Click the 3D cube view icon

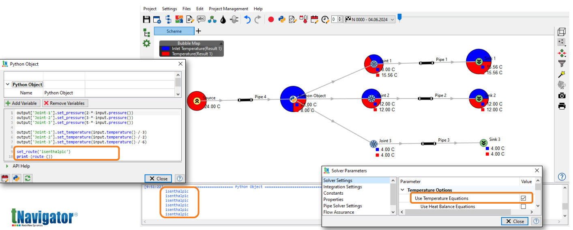point(562,32)
